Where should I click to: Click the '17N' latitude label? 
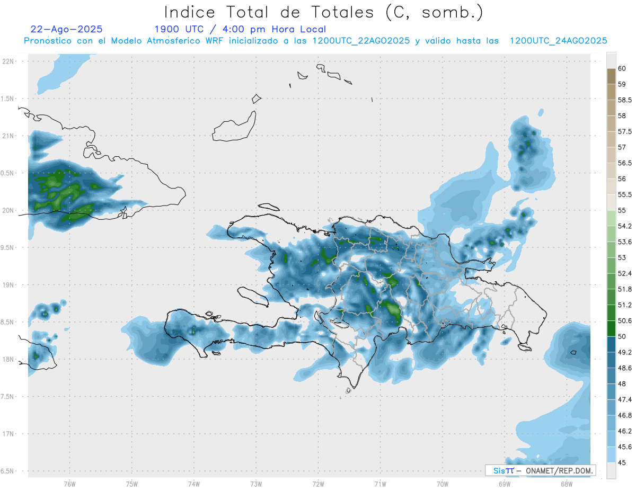8,434
